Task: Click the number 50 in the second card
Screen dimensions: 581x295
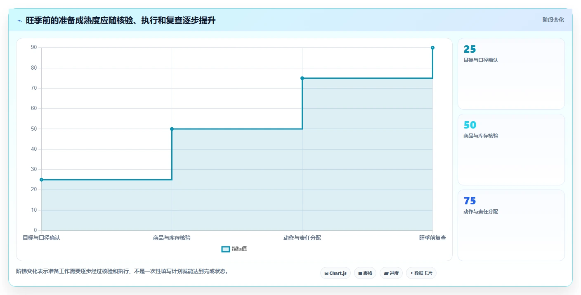Action: click(x=470, y=125)
